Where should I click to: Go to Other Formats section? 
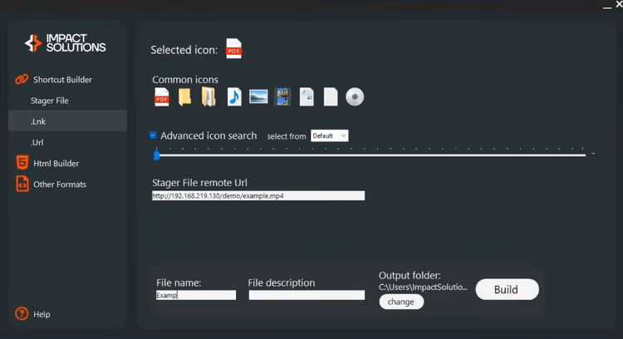tap(59, 184)
